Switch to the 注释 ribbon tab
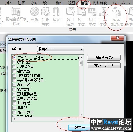Screen dimensions: 133x132 [x=21, y=3]
